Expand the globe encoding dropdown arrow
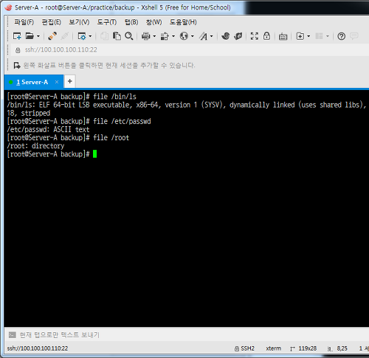369x358 pixels. pos(192,36)
